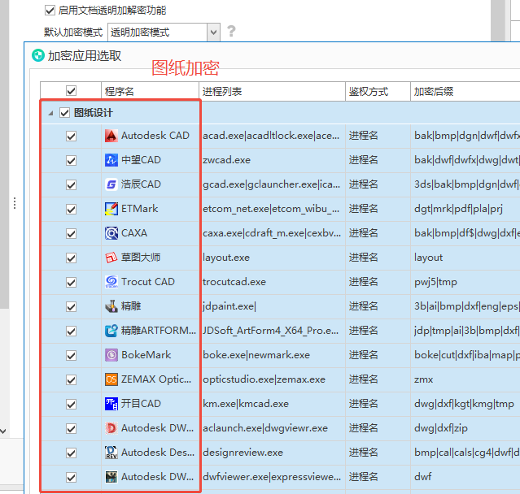Uncheck the BokeMark row checkbox
The height and width of the screenshot is (494, 520).
pos(71,356)
